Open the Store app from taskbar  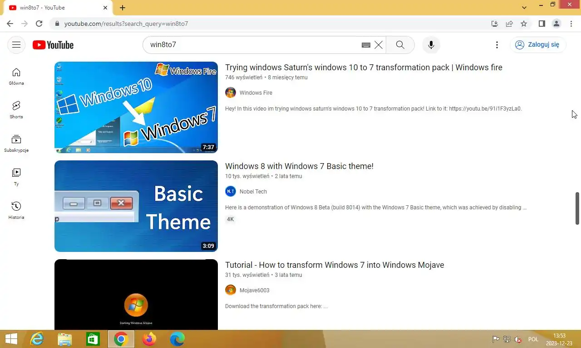coord(93,339)
